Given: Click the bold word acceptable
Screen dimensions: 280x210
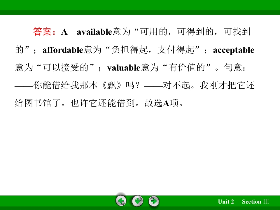Looking at the screenshot, I should point(234,50).
